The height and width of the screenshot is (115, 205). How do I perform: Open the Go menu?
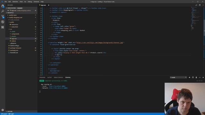(x=25, y=2)
